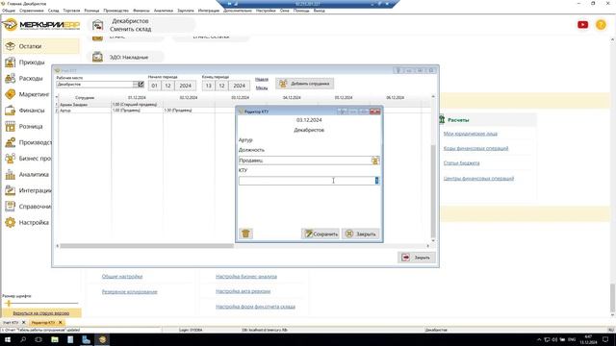The image size is (616, 346).
Task: Open Windows Start menu
Action: [x=8, y=339]
